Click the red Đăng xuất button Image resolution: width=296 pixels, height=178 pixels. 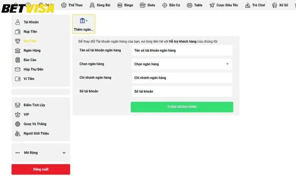[41, 169]
